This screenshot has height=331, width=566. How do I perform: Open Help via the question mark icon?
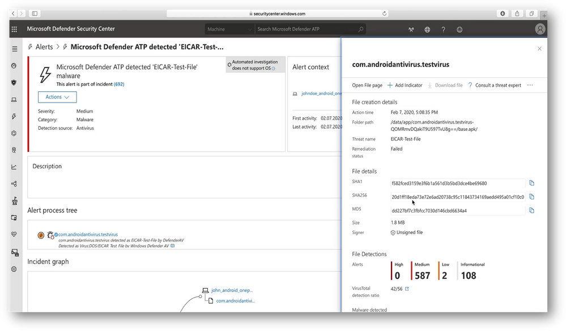(443, 29)
